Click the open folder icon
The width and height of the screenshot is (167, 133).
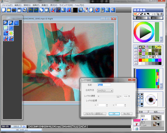pos(9,10)
